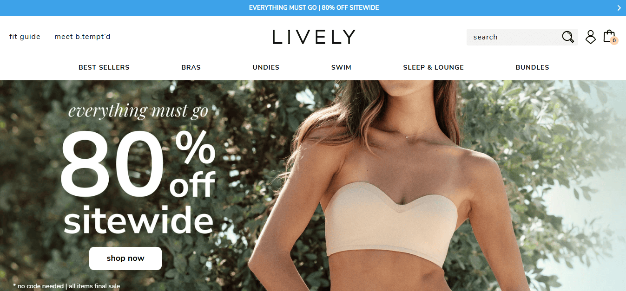Open the BEST SELLERS menu
626x291 pixels.
coord(104,67)
